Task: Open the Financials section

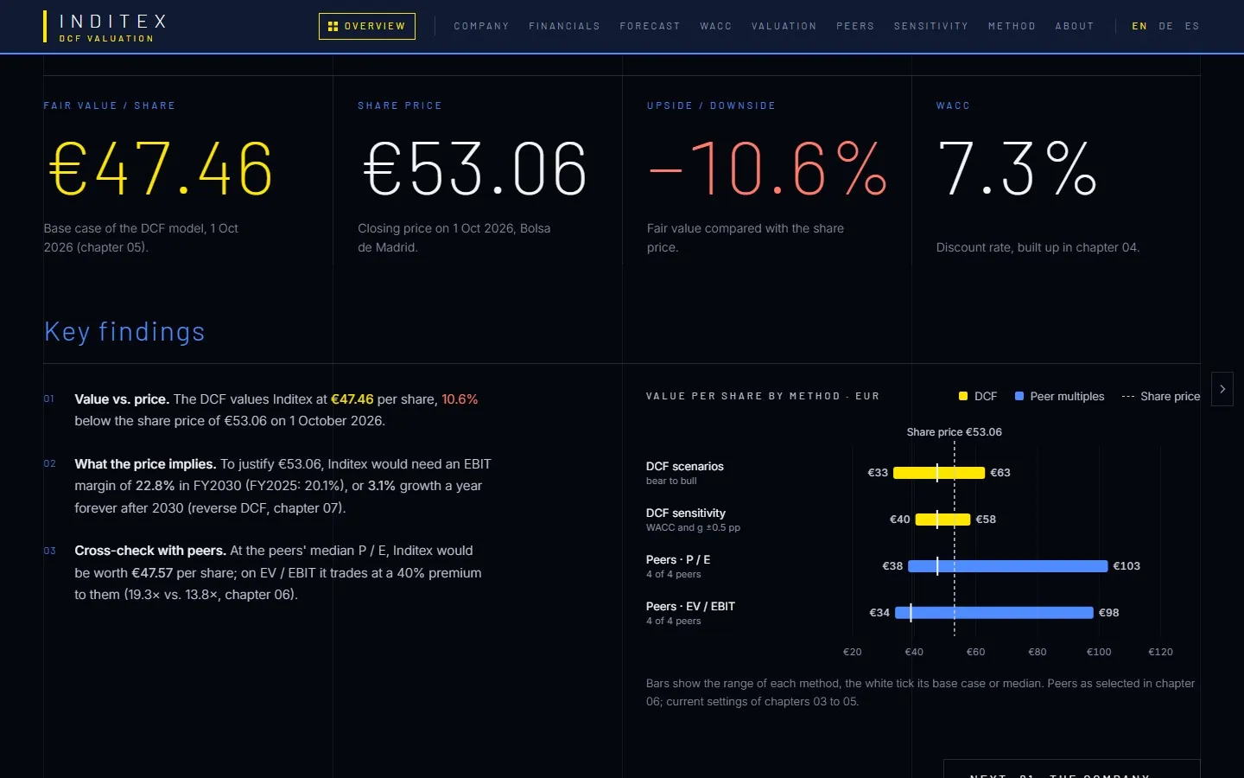Action: [x=564, y=26]
